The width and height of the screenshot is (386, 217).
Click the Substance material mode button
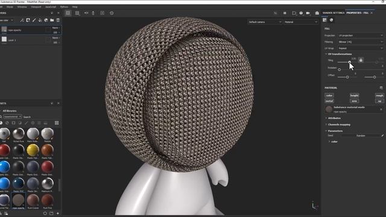354,109
